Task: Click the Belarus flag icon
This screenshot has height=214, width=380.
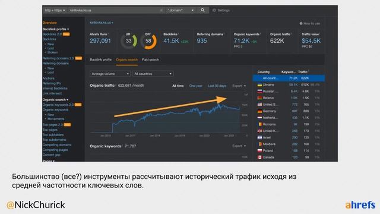Action: pos(259,97)
